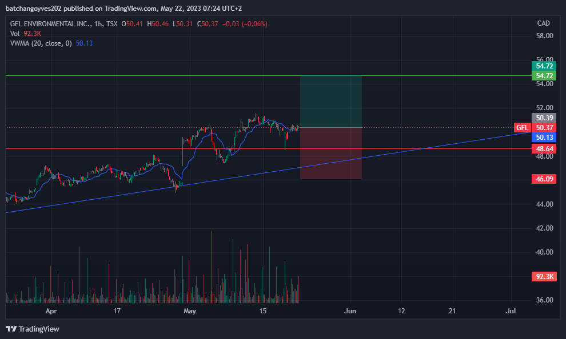This screenshot has width=566, height=339.
Task: Click the CAD currency label
Action: tap(543, 23)
